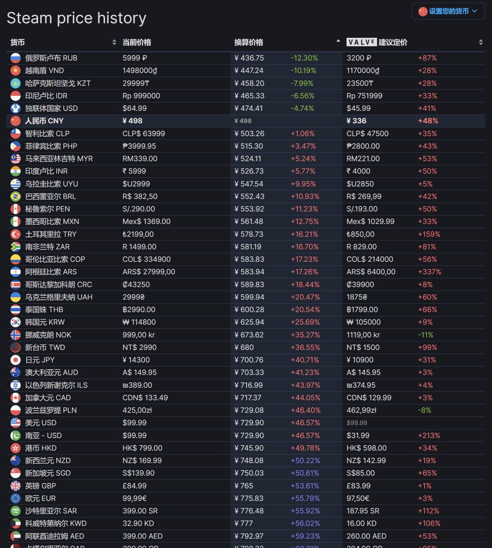The height and width of the screenshot is (548, 492).
Task: Open the currency settings dropdown
Action: (x=448, y=11)
